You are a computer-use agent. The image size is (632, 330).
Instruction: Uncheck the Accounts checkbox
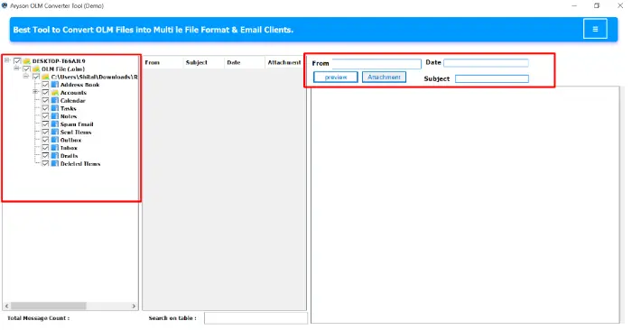[45, 93]
